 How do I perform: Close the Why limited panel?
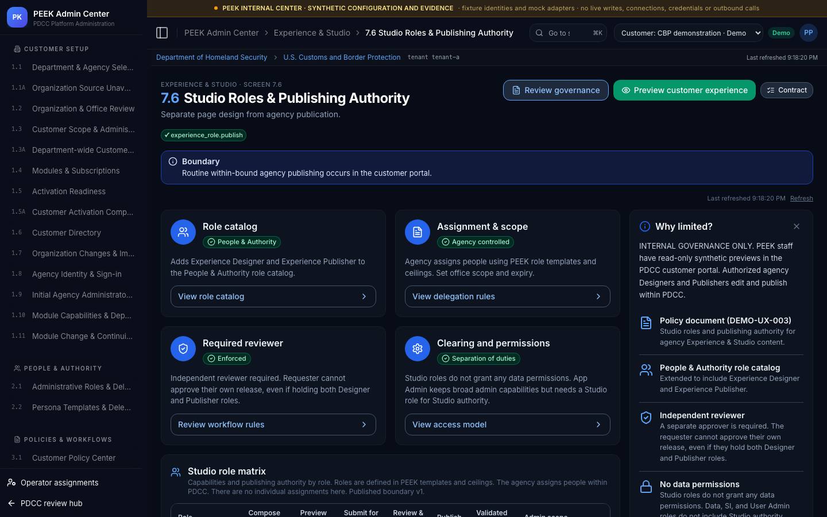(x=797, y=226)
